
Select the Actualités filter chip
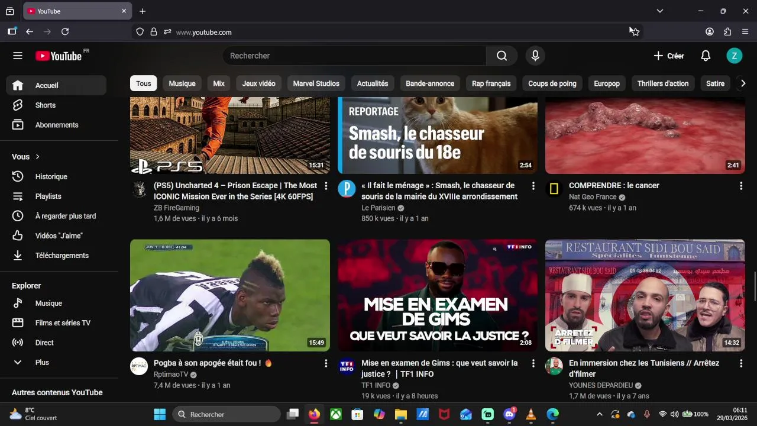(x=373, y=83)
